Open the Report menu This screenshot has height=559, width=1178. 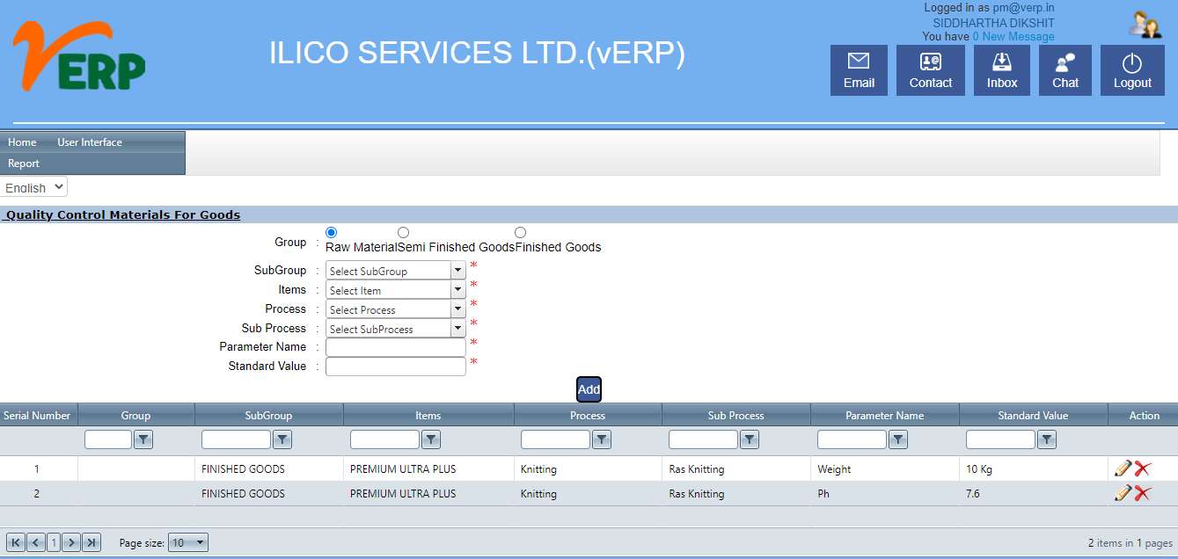click(24, 163)
